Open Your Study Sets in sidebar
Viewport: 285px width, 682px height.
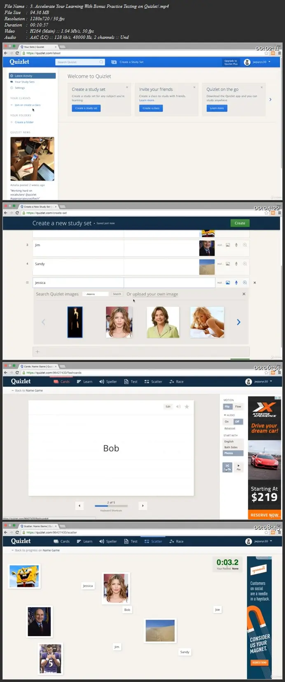tap(24, 82)
